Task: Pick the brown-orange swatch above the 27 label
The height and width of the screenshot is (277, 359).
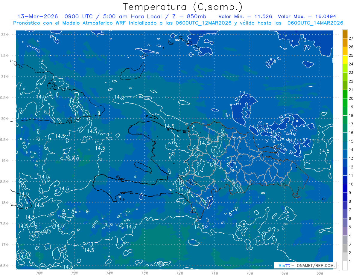Action: click(x=345, y=34)
